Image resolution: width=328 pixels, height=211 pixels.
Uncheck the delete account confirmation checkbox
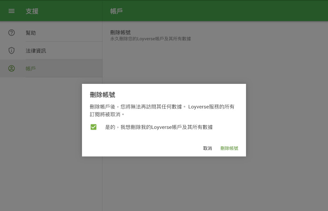tap(93, 127)
